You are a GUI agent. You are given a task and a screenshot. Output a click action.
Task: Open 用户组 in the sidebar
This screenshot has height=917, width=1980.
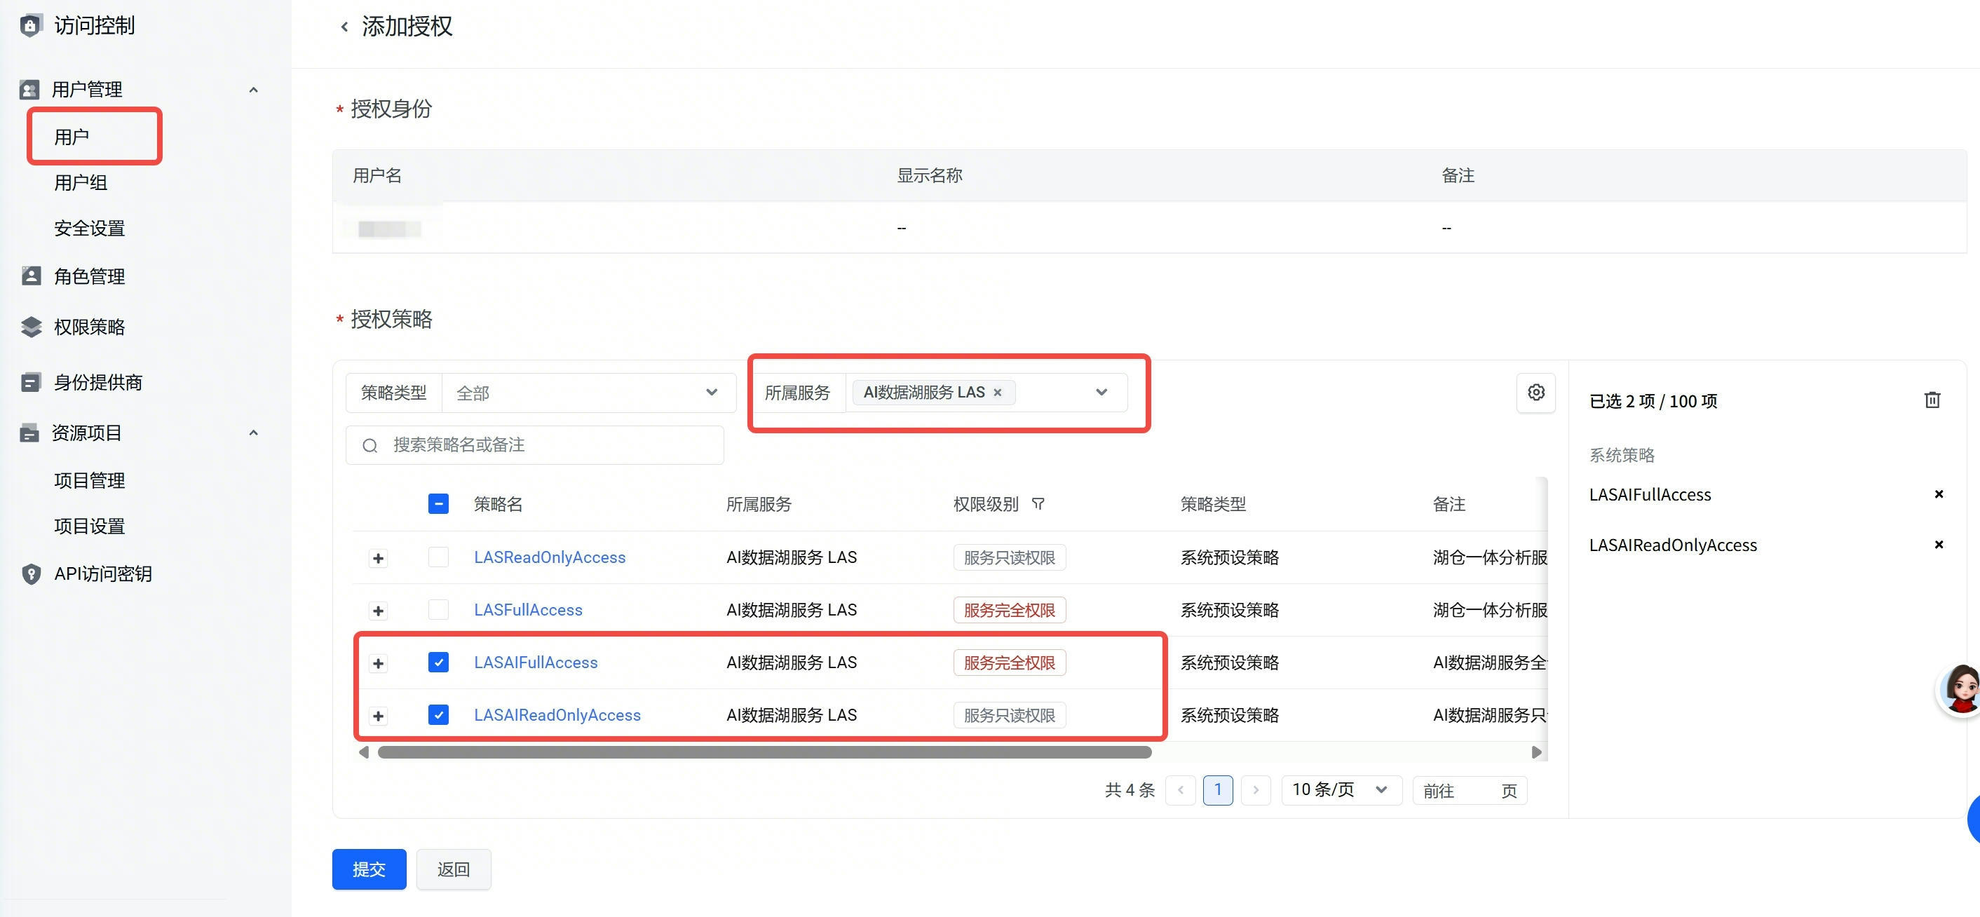[81, 183]
